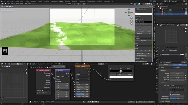Open the File menu

coord(4,1)
